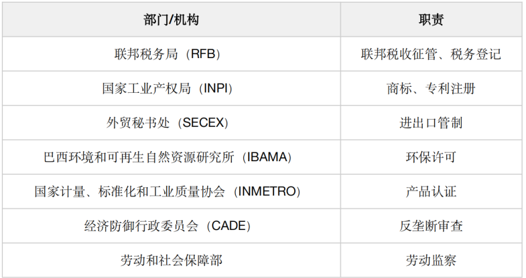Click the 国家工业产权局 (INPI) cell
Viewport: 526px width, 278px height.
point(172,88)
